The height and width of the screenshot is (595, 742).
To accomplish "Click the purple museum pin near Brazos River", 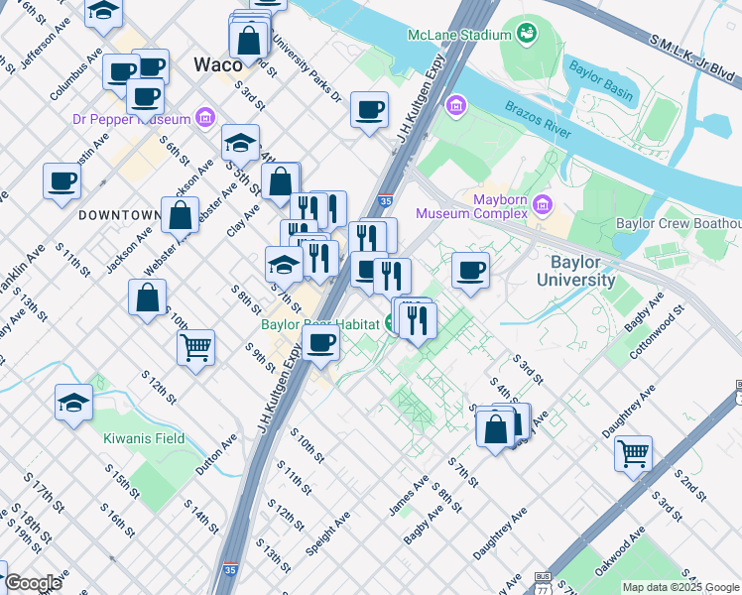I will pyautogui.click(x=456, y=105).
